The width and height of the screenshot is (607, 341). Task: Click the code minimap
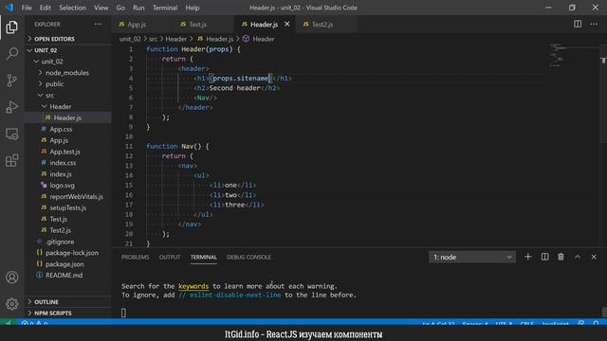coord(573,56)
